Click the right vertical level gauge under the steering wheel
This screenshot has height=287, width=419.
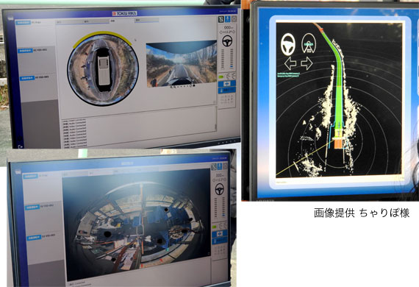pos(232,58)
